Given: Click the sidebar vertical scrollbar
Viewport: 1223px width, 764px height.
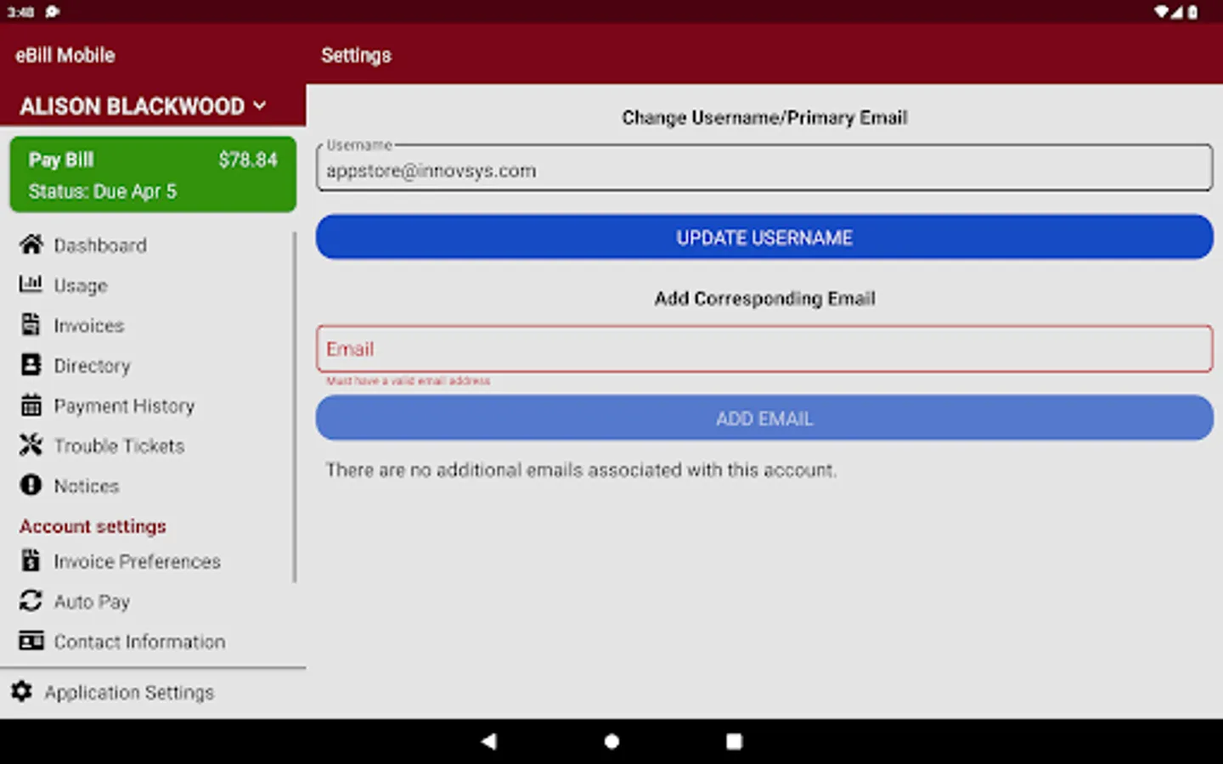Looking at the screenshot, I should 295,407.
